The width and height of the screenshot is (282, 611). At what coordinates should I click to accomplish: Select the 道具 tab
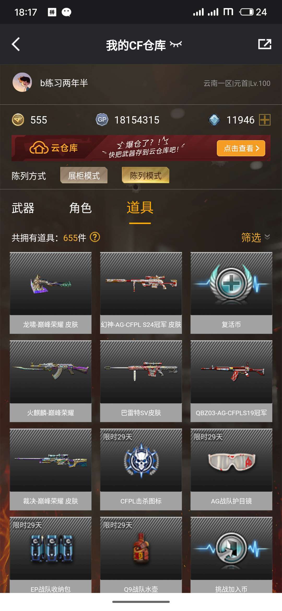(x=140, y=208)
